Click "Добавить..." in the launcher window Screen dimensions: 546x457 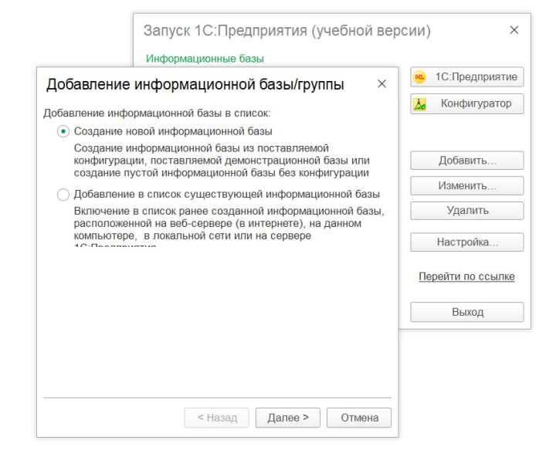coord(467,161)
